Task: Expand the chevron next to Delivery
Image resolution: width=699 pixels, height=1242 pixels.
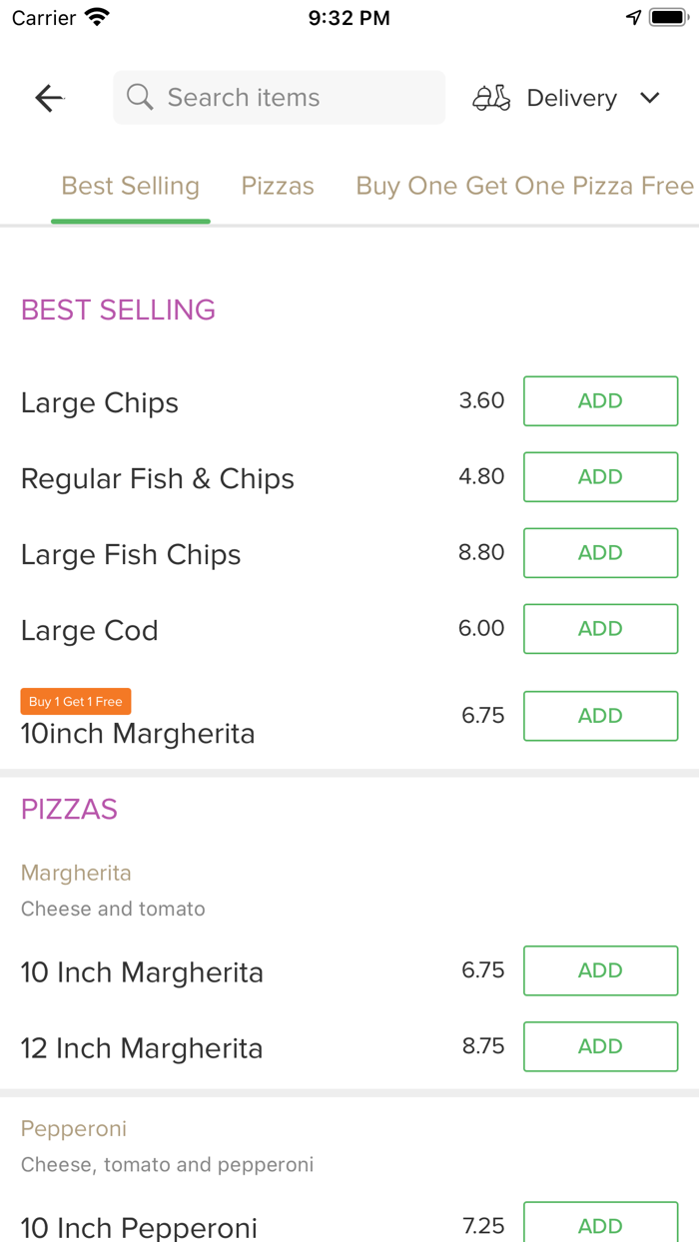Action: pyautogui.click(x=649, y=98)
